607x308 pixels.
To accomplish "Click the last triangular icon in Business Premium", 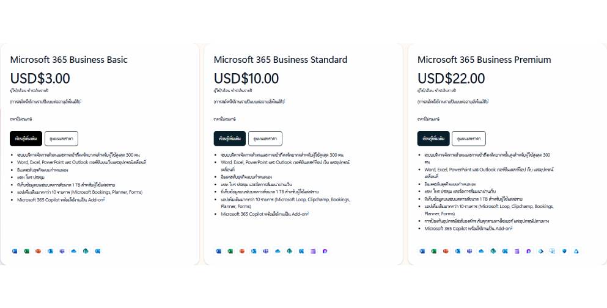I will 576,251.
